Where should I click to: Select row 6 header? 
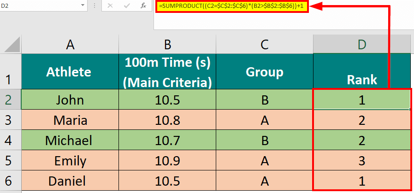click(11, 181)
